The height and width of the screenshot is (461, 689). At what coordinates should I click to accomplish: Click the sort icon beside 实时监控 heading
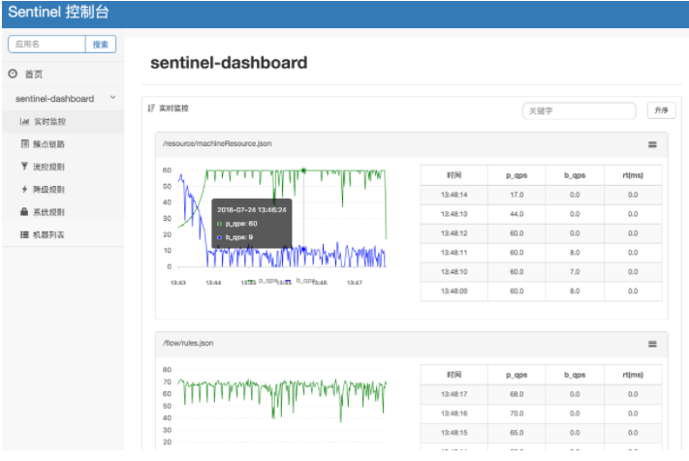coord(151,108)
